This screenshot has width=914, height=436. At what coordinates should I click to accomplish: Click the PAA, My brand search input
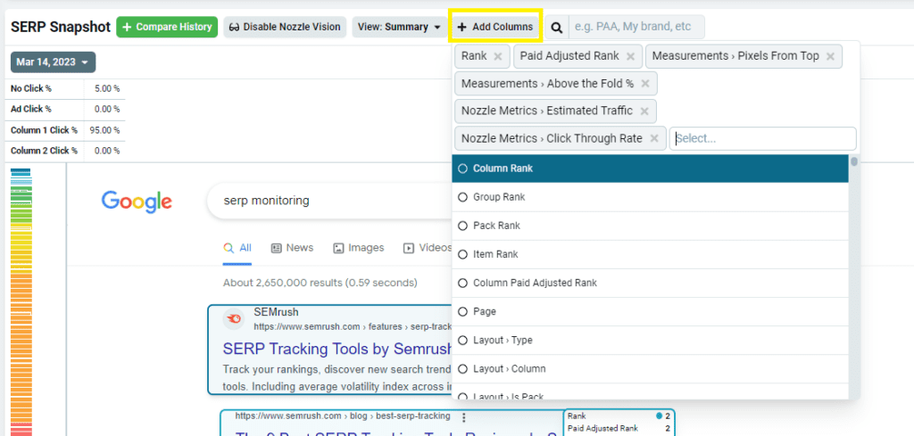636,27
